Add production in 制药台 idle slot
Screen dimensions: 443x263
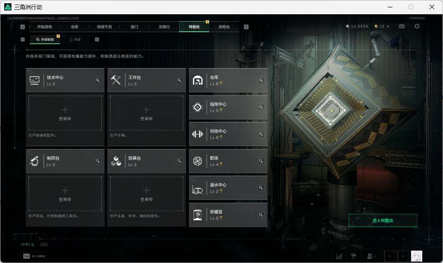(65, 194)
